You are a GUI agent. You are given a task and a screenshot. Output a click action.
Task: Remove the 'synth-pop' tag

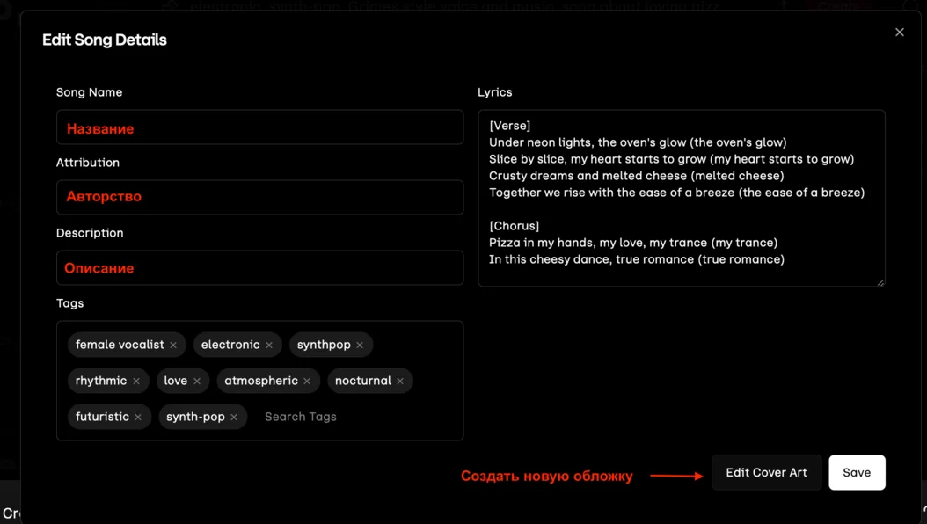(x=234, y=418)
